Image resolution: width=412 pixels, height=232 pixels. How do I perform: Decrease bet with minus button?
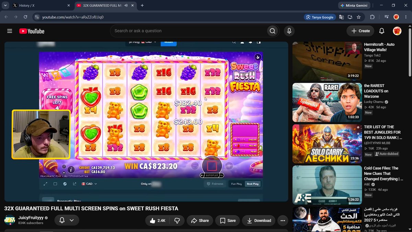(195, 166)
